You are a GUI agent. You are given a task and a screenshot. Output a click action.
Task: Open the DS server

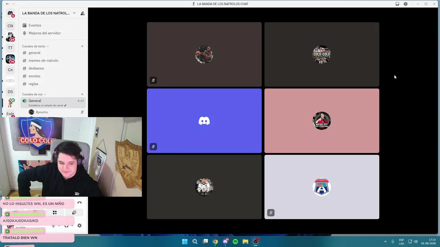[x=10, y=92]
